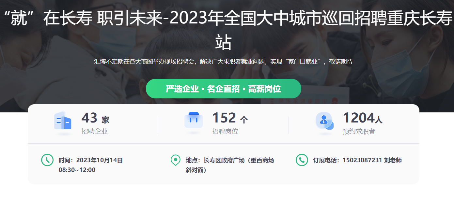Image resolution: width=454 pixels, height=201 pixels.
Task: Click the 汇博不定期 subtitle description text
Action: 223,62
